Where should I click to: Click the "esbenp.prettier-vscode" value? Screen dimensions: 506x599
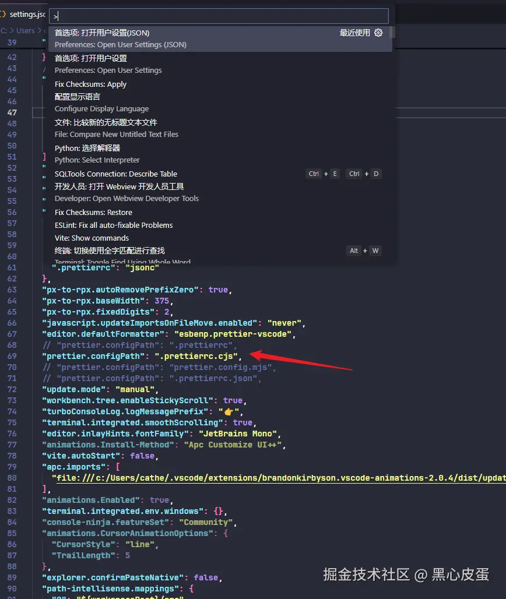pyautogui.click(x=233, y=334)
